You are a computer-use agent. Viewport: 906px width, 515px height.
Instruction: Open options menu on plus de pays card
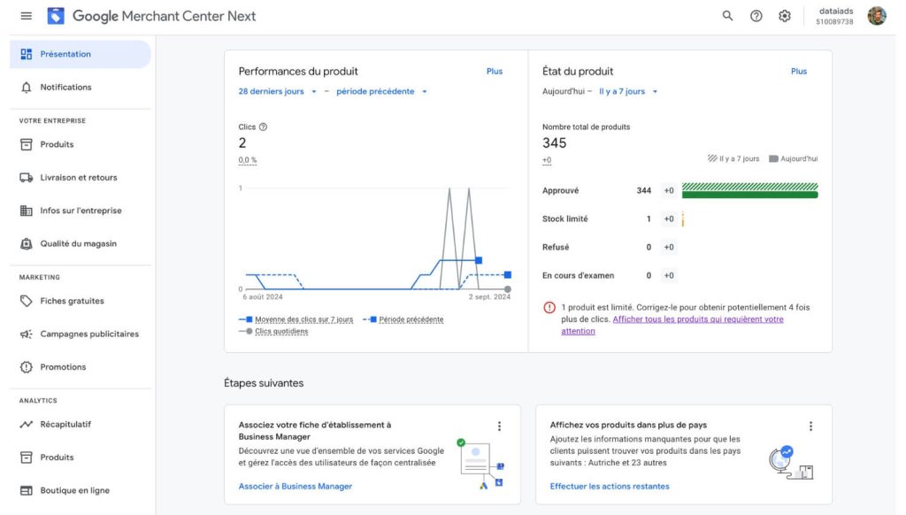click(x=810, y=427)
